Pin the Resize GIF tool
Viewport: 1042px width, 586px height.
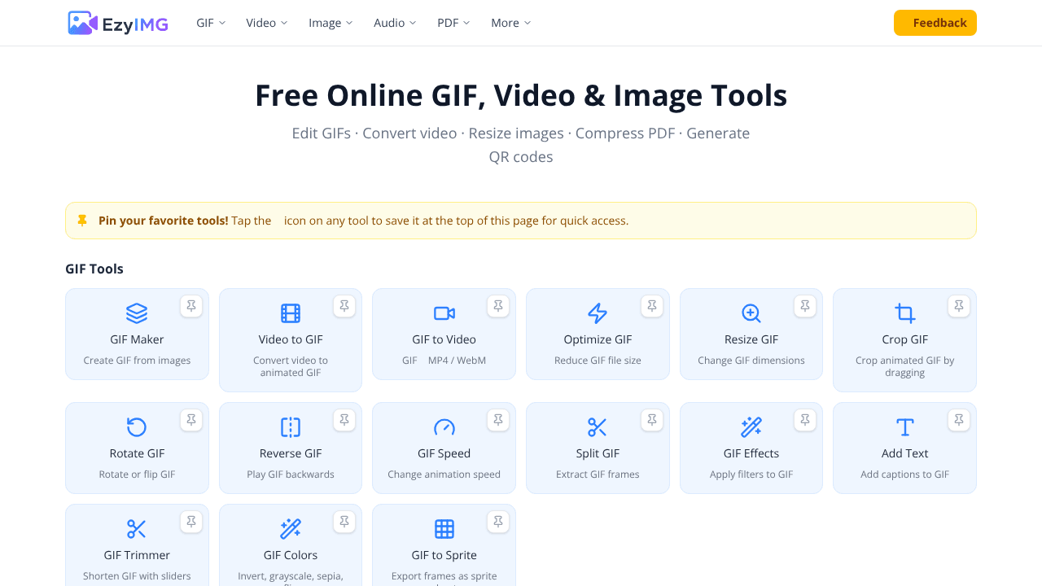point(805,306)
